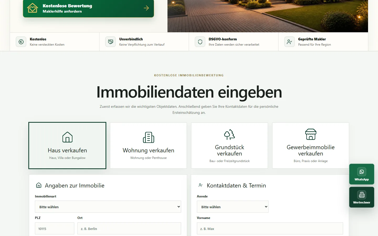This screenshot has height=236, width=378.
Task: Click the storefront icon in Gewerbeimmobilie verkaufen card
Action: 311,134
